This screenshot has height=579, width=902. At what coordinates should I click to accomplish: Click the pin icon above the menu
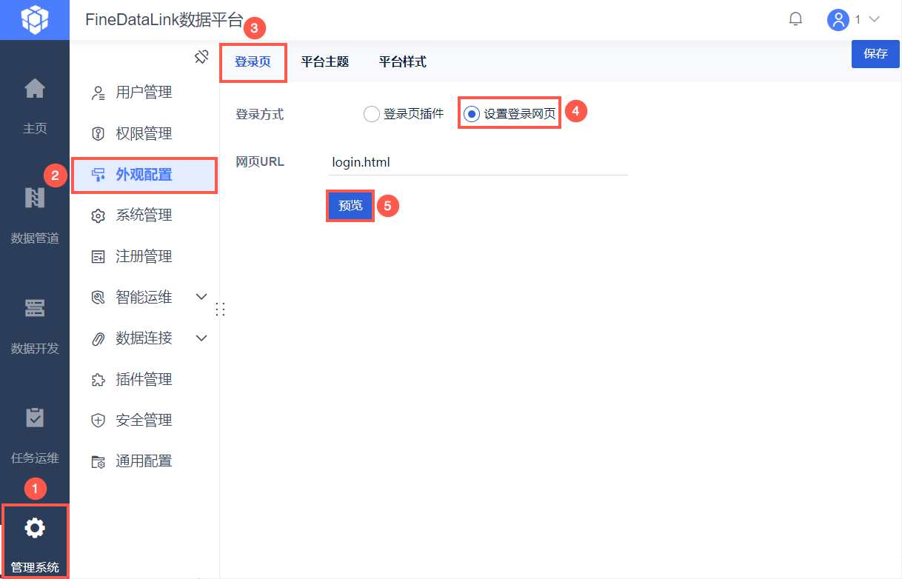coord(201,57)
